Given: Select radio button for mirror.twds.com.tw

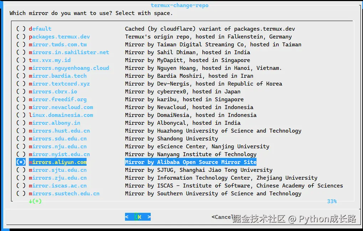Looking at the screenshot, I should point(21,45).
